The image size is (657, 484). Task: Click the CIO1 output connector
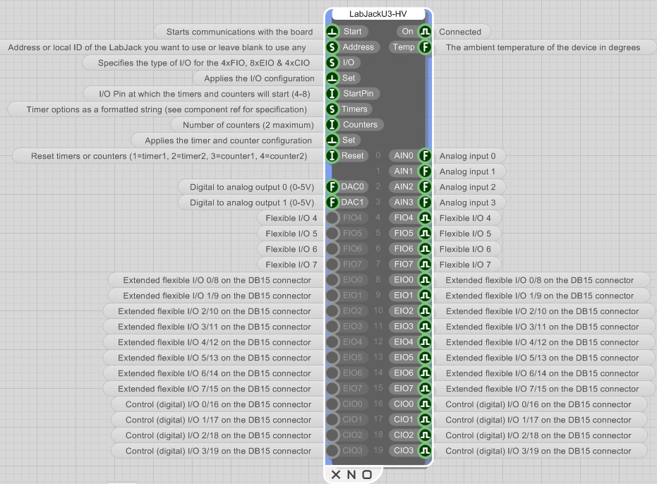(426, 420)
